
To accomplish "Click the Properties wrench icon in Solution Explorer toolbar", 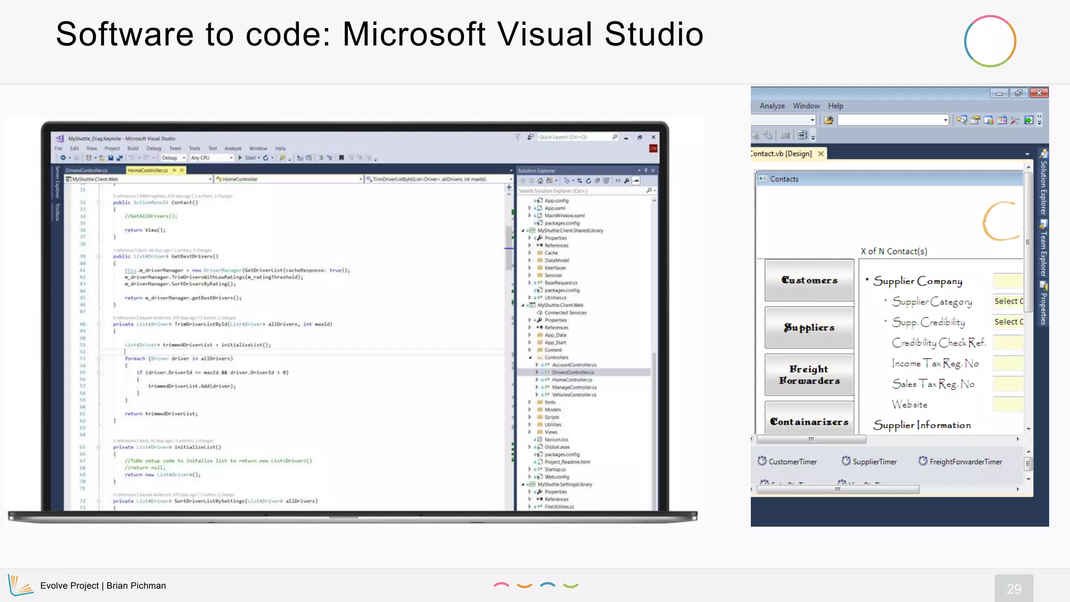I will [626, 181].
